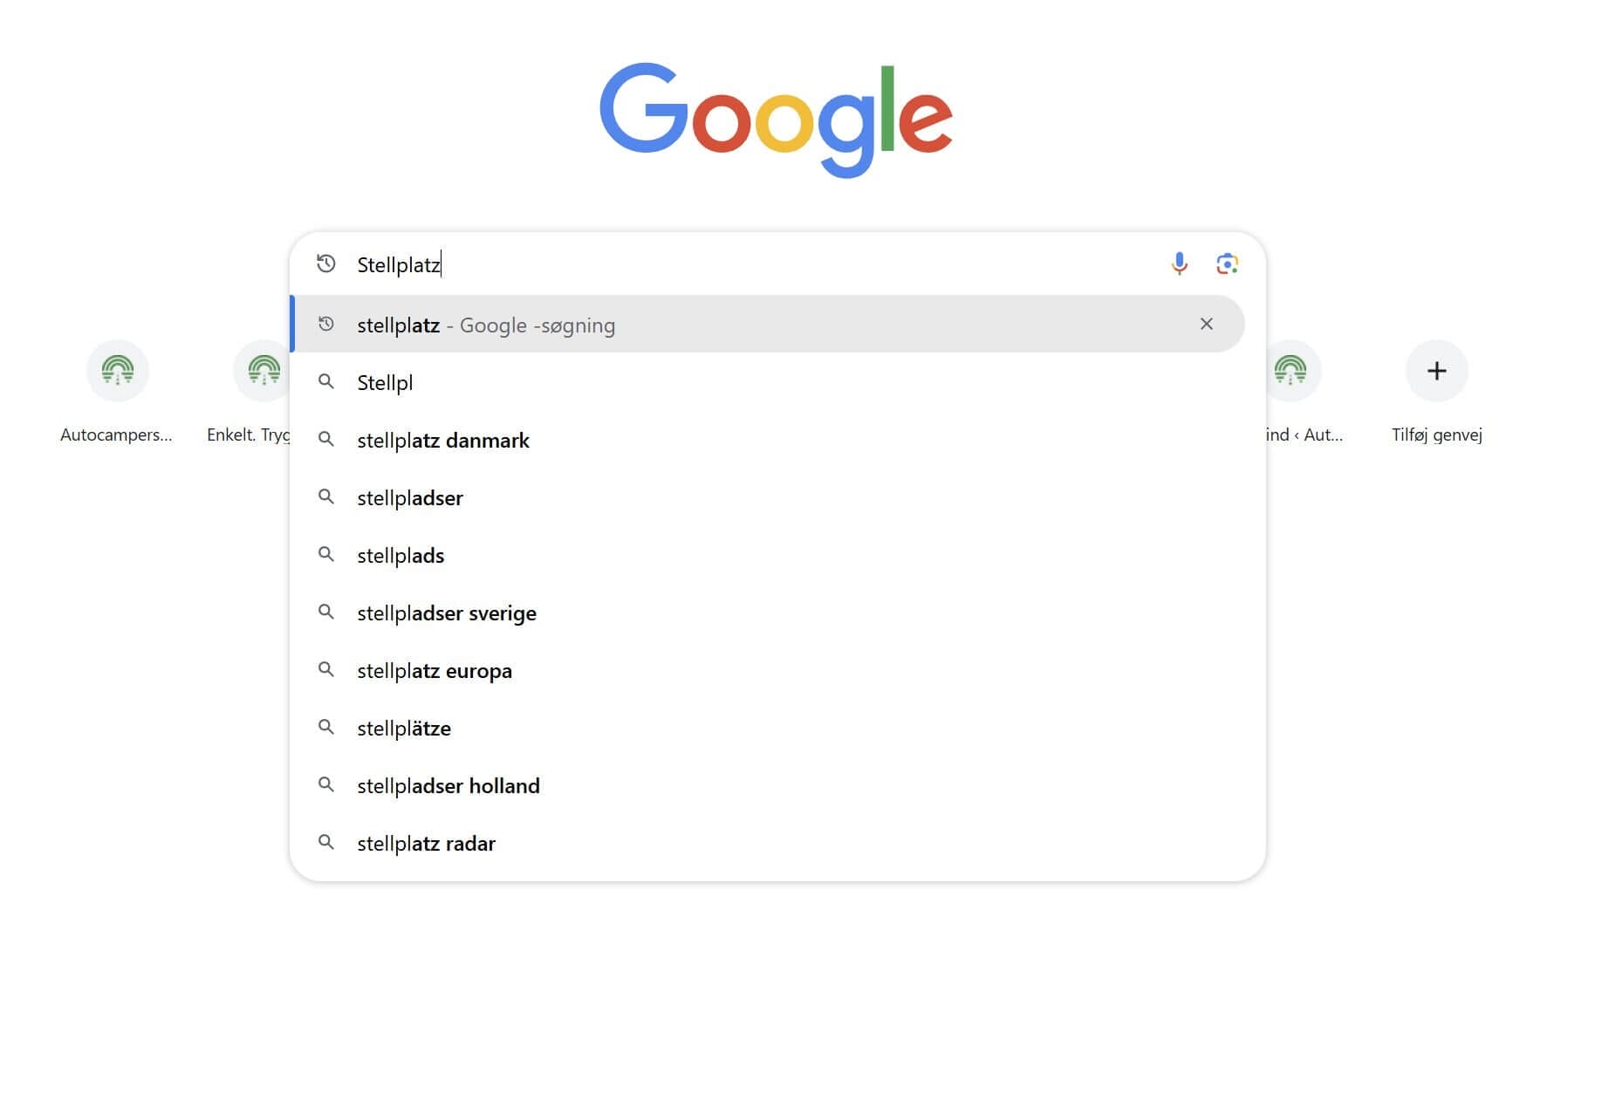
Task: Click the add-shortcut plus icon
Action: coord(1436,371)
